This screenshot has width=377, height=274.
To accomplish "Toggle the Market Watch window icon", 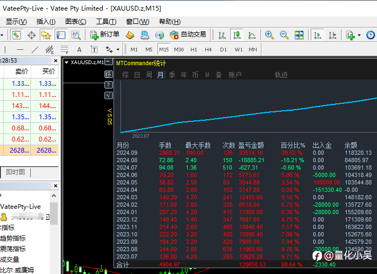I will tap(16, 36).
